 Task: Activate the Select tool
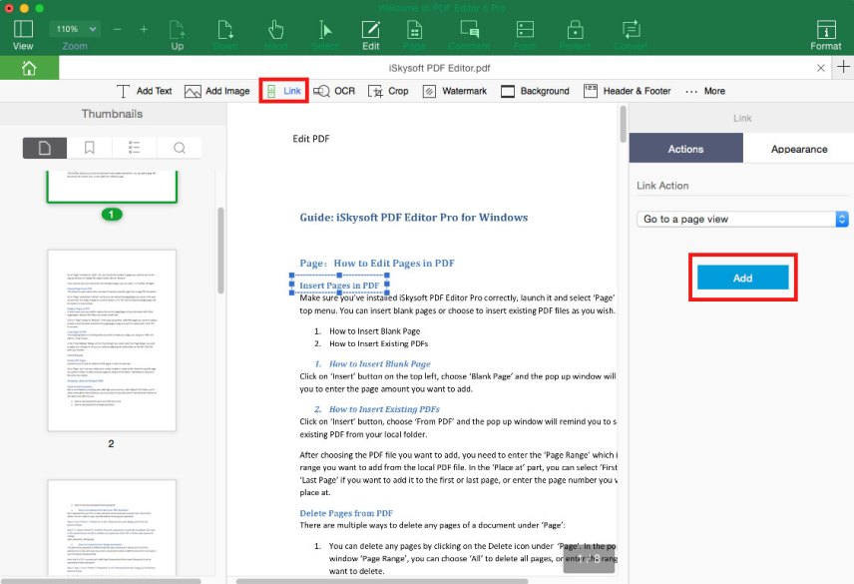click(x=324, y=35)
